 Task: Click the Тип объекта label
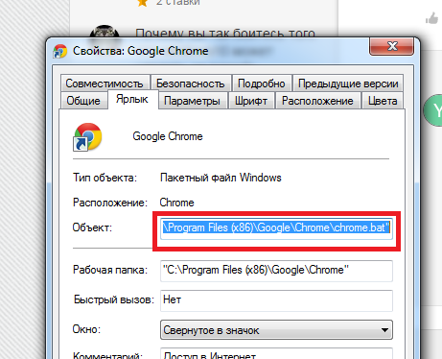[x=105, y=178]
